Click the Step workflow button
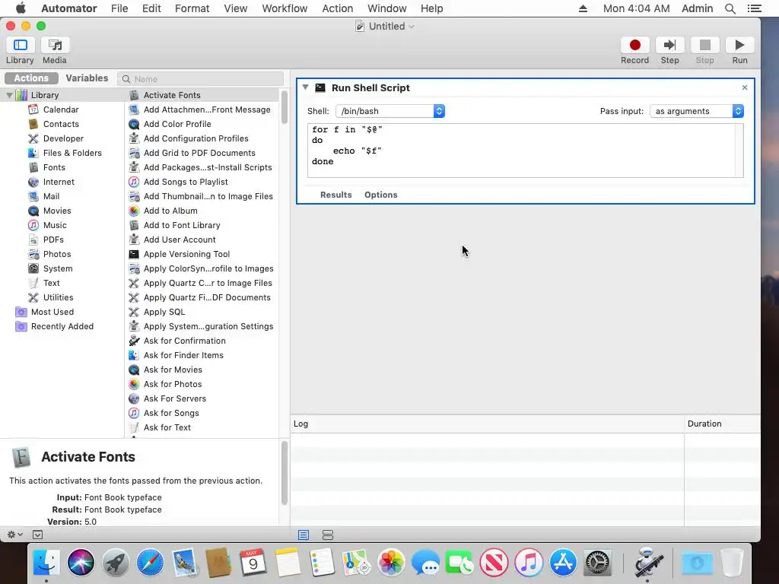The width and height of the screenshot is (779, 584). [669, 45]
